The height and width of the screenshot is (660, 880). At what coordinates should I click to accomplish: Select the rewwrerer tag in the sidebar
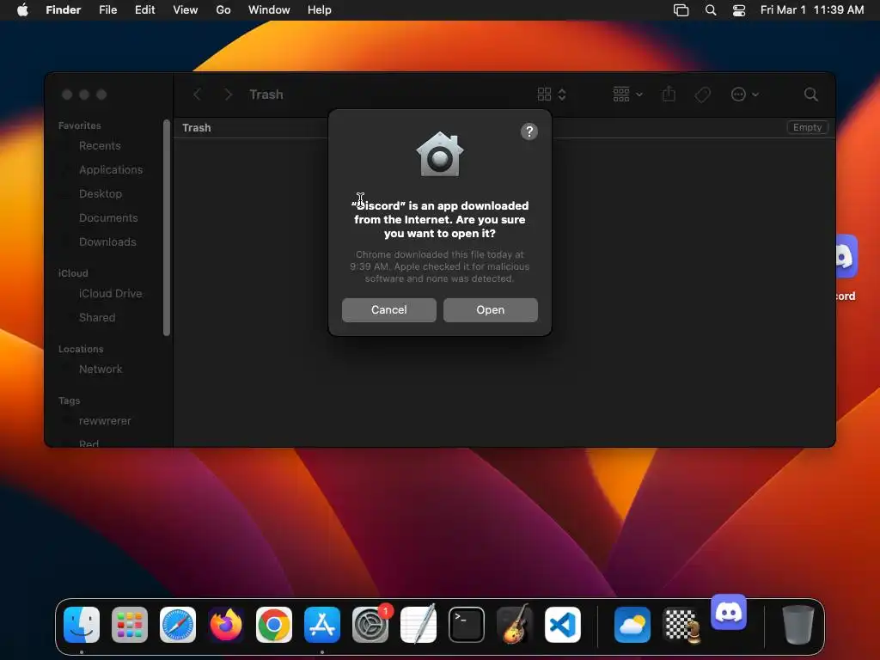105,421
